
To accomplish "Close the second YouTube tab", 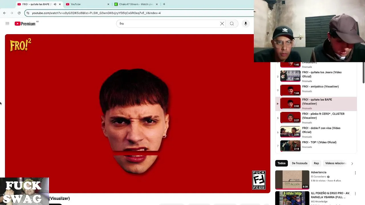I will [108, 4].
